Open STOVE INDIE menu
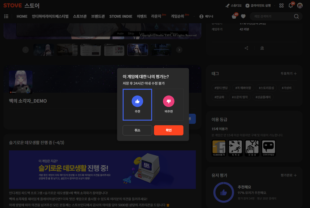Viewport: 310px width, 208px height. pyautogui.click(x=121, y=16)
